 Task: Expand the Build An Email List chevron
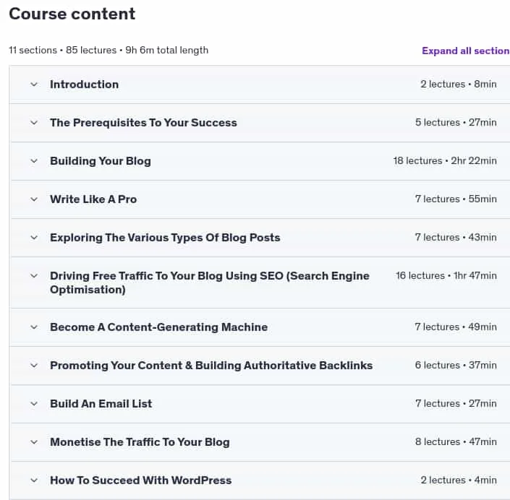34,404
